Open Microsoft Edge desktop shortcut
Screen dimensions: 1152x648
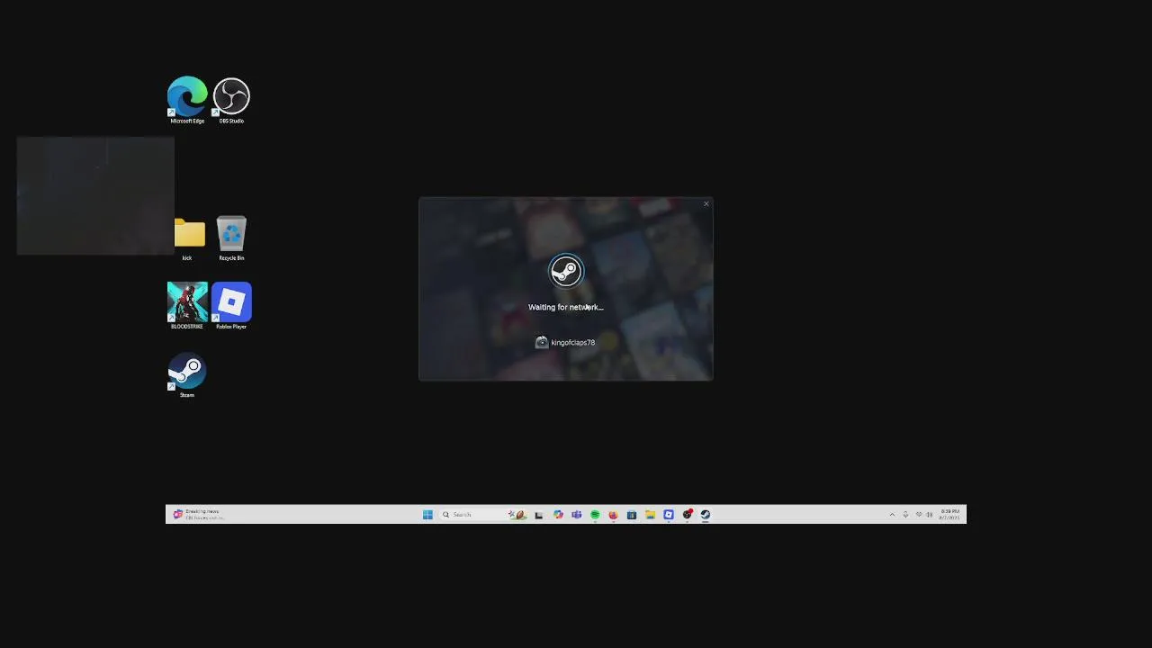click(x=187, y=100)
